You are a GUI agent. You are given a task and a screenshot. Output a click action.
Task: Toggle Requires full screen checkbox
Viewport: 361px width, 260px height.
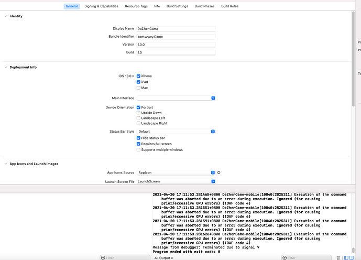[138, 144]
